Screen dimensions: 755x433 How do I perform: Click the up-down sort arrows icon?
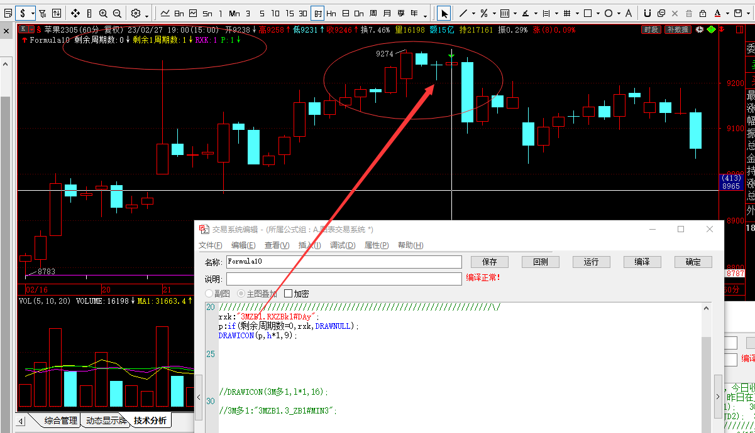[x=57, y=13]
